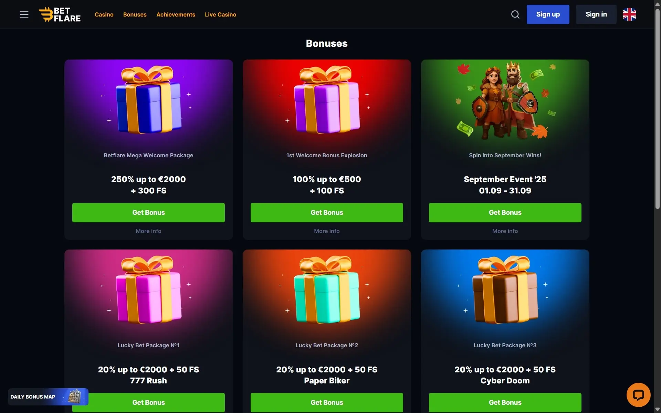Open the Bonuses nav link

click(135, 14)
